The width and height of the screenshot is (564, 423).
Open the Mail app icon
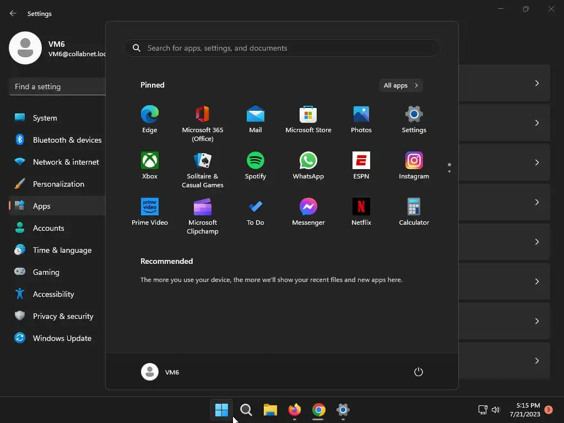256,120
